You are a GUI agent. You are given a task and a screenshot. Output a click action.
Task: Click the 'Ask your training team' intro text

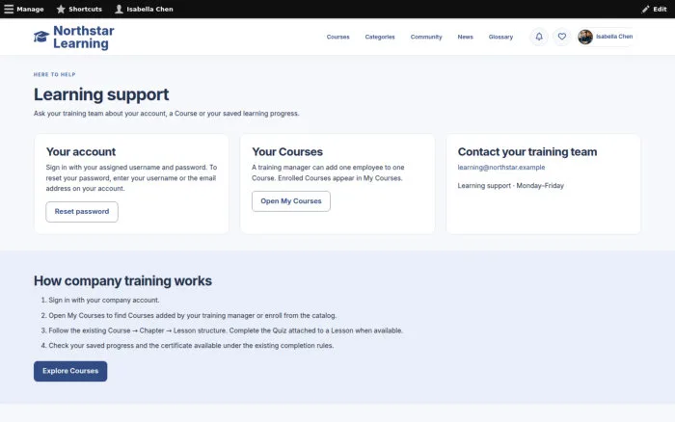coord(166,114)
